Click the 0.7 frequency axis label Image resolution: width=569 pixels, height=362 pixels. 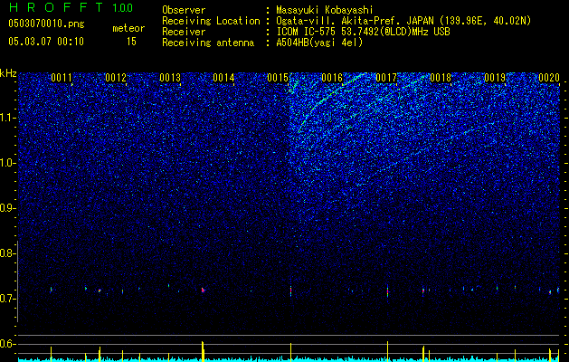pyautogui.click(x=6, y=299)
